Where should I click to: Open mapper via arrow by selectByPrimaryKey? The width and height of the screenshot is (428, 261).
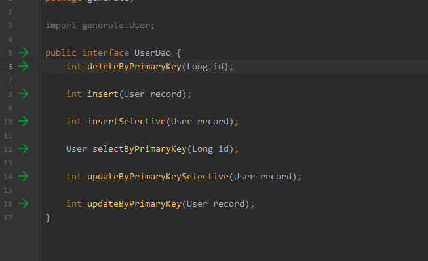(24, 148)
